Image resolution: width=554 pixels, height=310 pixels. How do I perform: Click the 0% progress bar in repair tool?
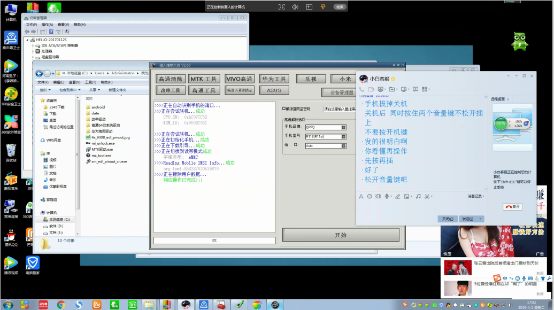pos(214,241)
